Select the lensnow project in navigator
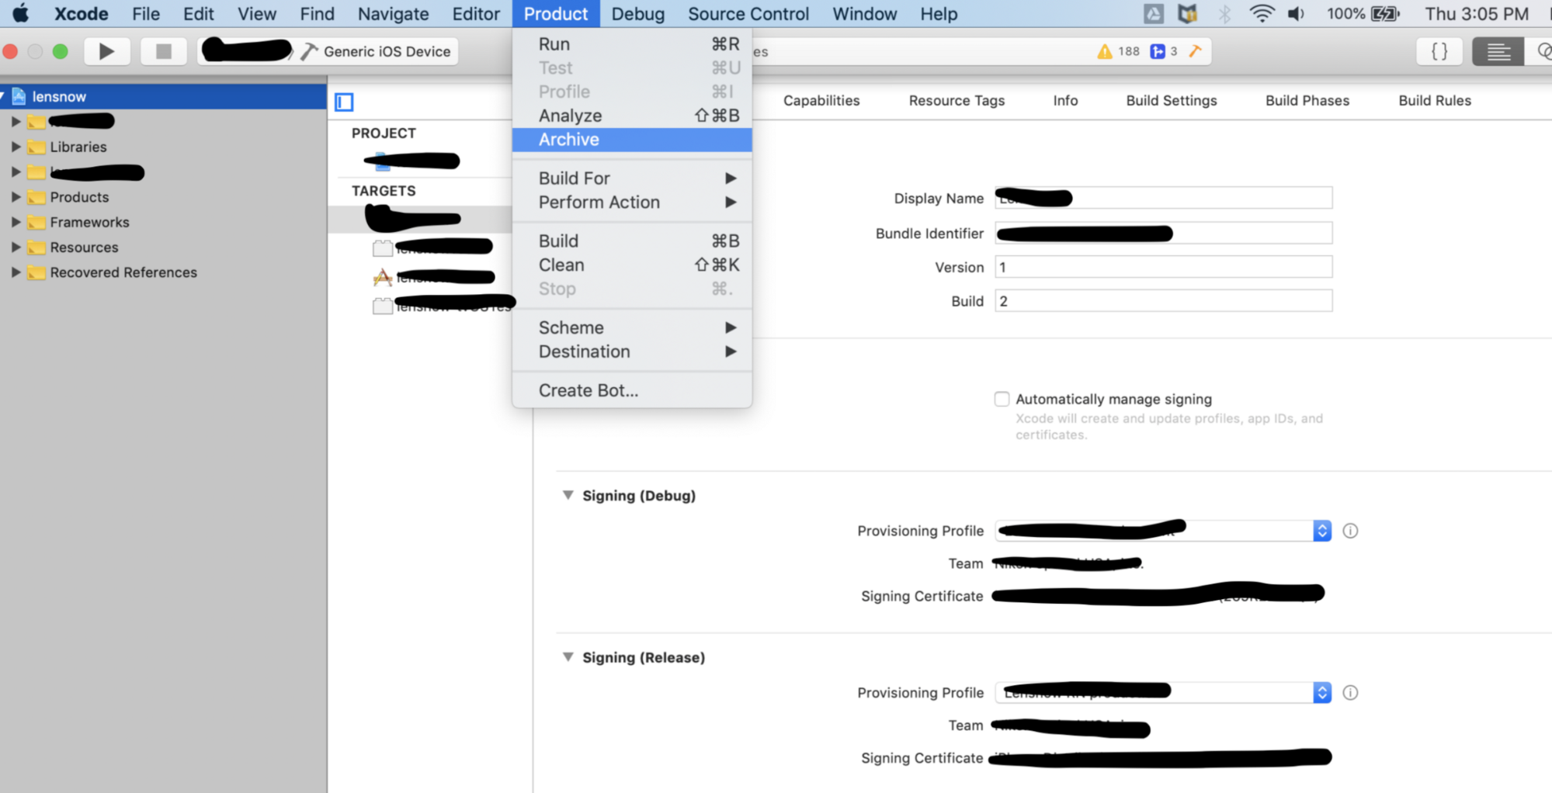The height and width of the screenshot is (793, 1552). coord(59,96)
